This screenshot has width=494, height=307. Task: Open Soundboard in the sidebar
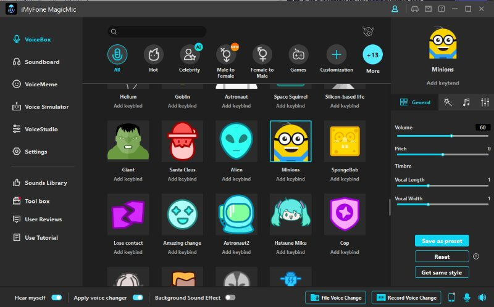click(x=36, y=62)
